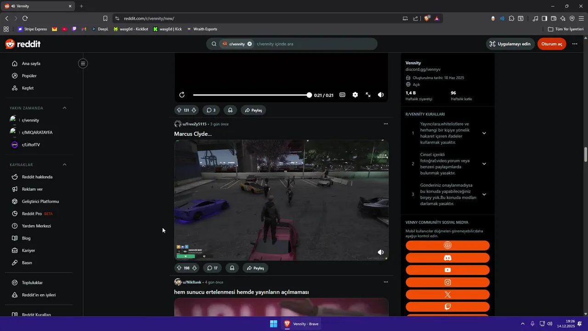Click the Uygulamayı edin button
The height and width of the screenshot is (331, 588).
(x=510, y=44)
